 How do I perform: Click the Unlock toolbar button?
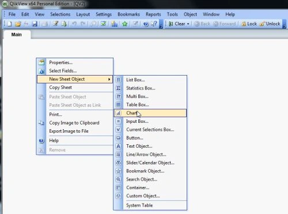point(270,24)
